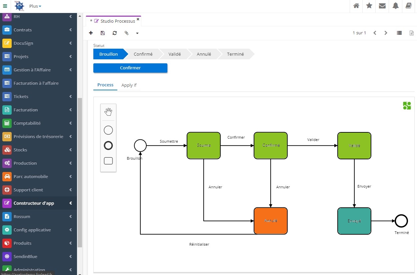Expand the Comptabilité sidebar menu
417x275 pixels.
[38, 123]
